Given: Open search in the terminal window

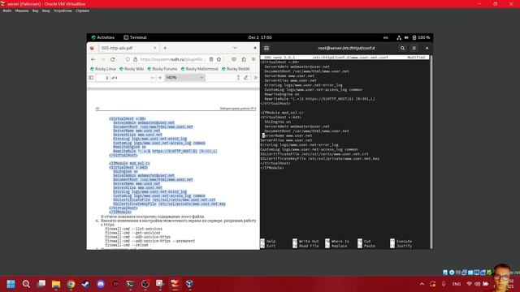Looking at the screenshot, I should [x=402, y=49].
